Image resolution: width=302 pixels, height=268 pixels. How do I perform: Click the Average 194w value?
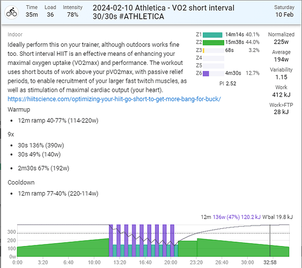point(281,59)
